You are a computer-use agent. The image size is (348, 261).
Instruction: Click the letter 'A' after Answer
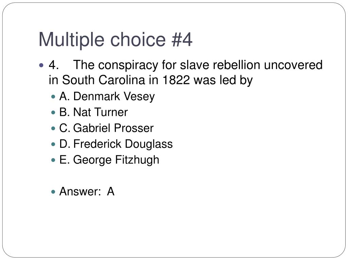pos(111,192)
